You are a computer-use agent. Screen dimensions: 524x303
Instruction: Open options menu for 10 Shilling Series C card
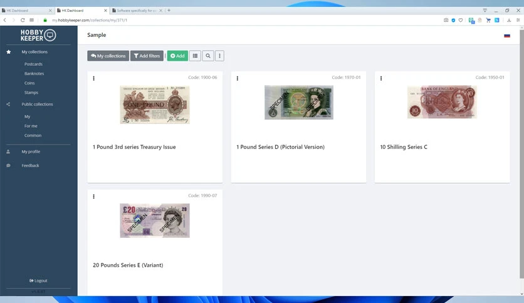[x=381, y=78]
